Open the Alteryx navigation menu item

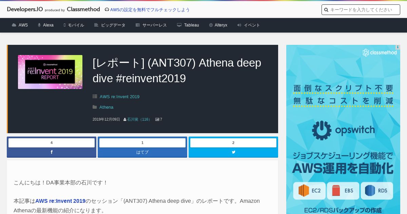(221, 25)
